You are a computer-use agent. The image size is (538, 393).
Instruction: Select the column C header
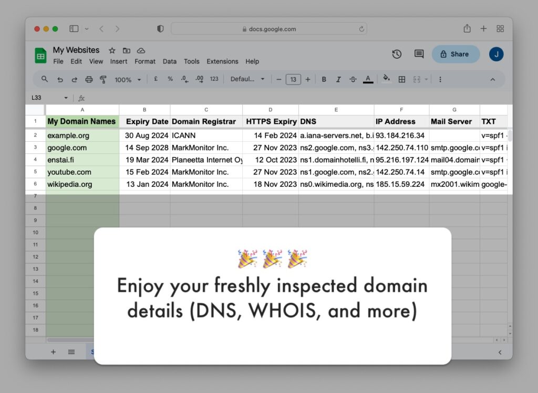(x=206, y=110)
